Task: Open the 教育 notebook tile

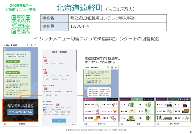Action: pyautogui.click(x=146, y=111)
